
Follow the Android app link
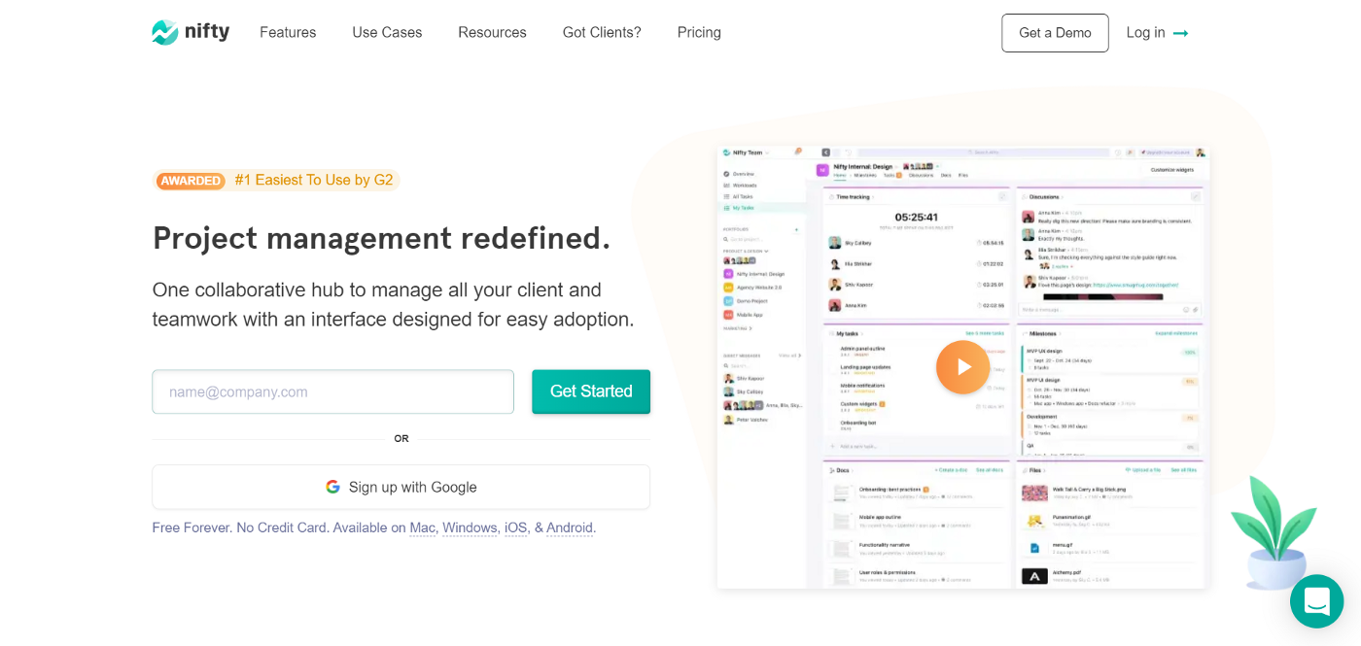tap(570, 527)
